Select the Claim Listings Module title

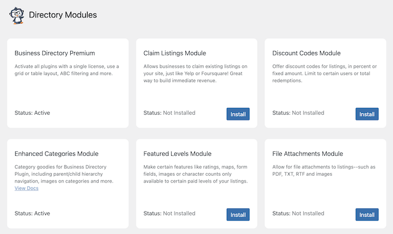[x=175, y=53]
